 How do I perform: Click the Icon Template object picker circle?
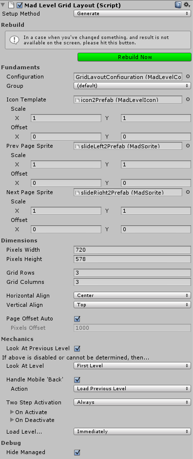point(188,100)
